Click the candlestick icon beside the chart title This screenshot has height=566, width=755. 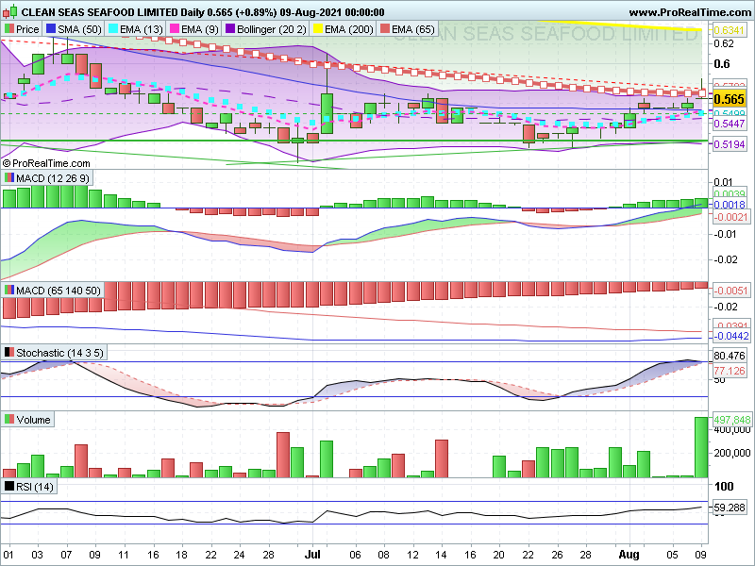click(10, 11)
